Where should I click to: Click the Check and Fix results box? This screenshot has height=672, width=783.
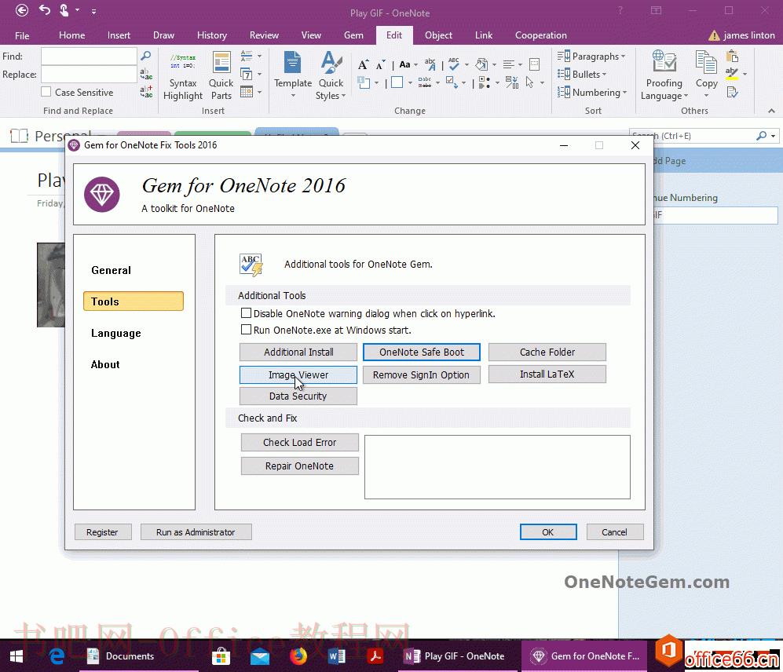pyautogui.click(x=497, y=467)
